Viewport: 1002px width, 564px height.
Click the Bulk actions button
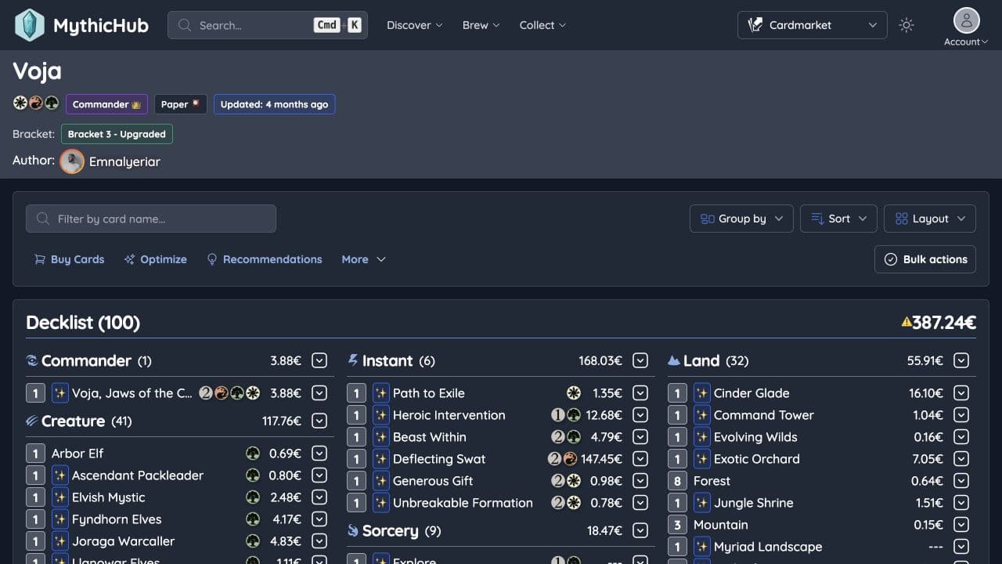pos(925,259)
